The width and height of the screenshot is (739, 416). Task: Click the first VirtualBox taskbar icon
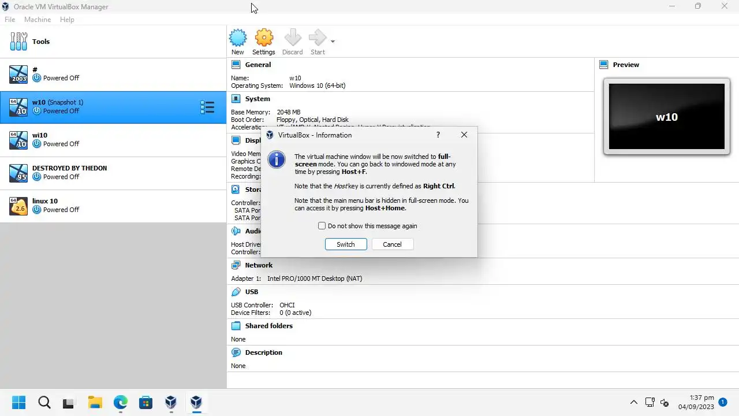171,402
